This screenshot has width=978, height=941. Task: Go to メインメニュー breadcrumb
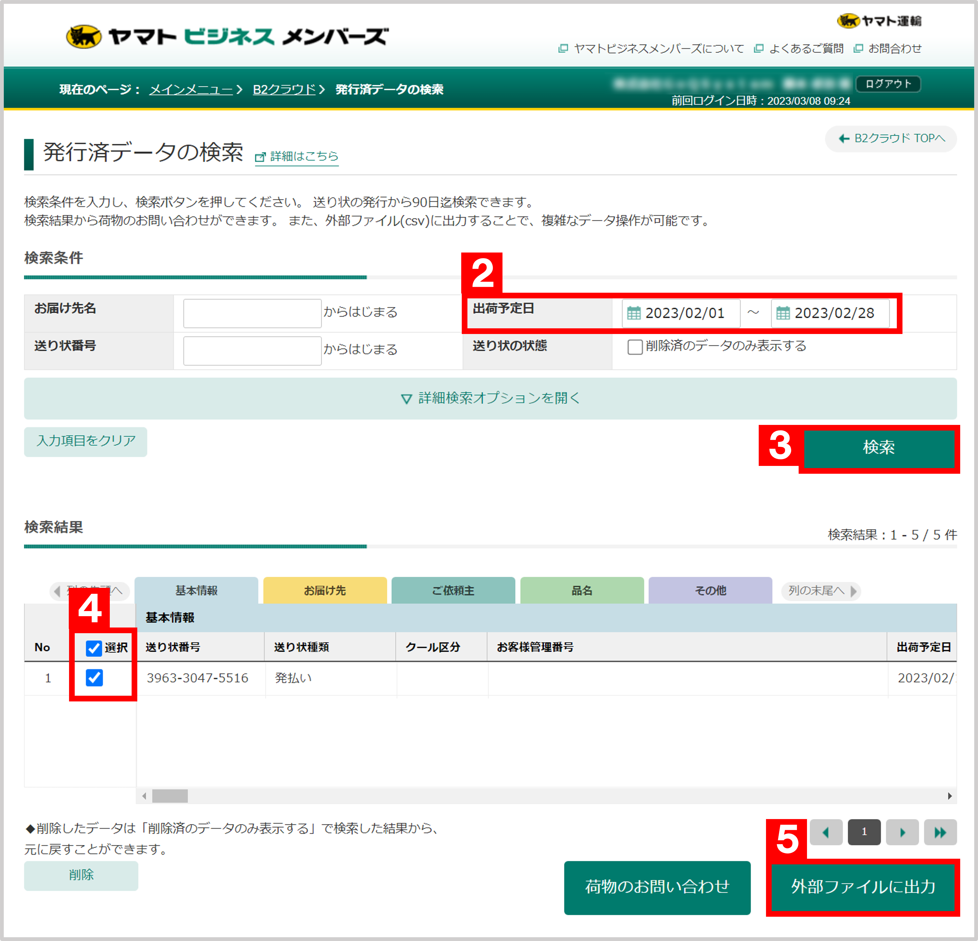pyautogui.click(x=191, y=89)
